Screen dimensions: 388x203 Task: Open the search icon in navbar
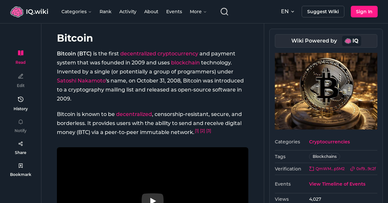pyautogui.click(x=224, y=11)
